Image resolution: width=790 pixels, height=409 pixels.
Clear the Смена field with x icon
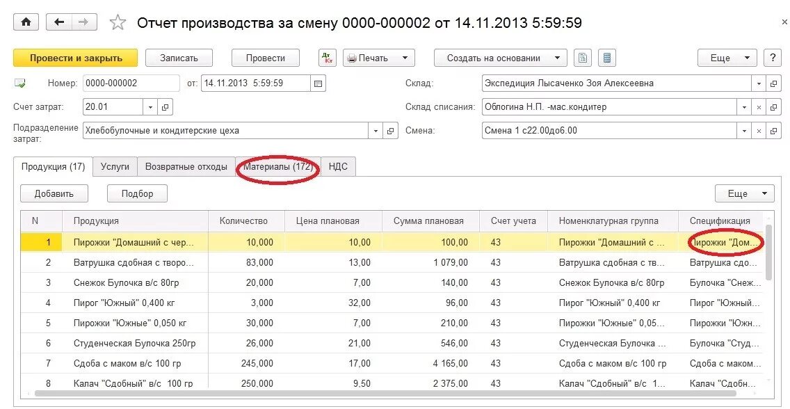point(760,130)
